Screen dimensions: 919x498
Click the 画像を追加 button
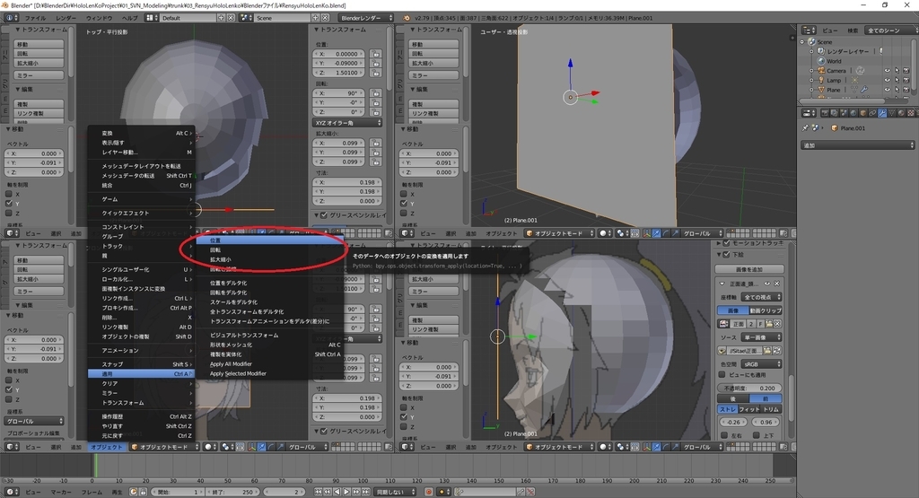tap(749, 269)
